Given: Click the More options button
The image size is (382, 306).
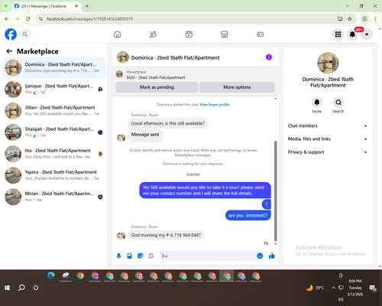Looking at the screenshot, I should pos(237,87).
